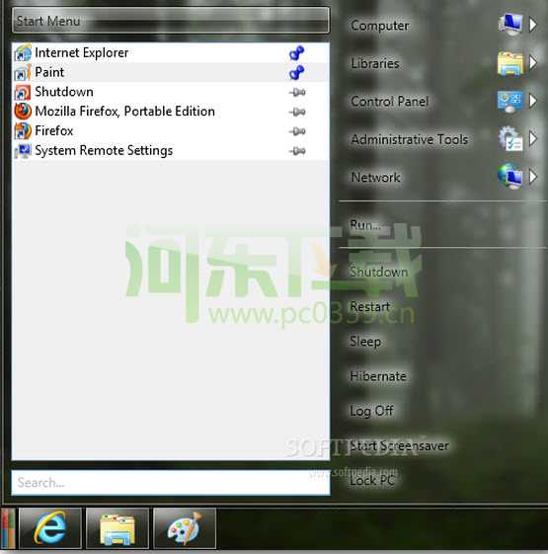Open the Computer menu entry

tap(380, 26)
